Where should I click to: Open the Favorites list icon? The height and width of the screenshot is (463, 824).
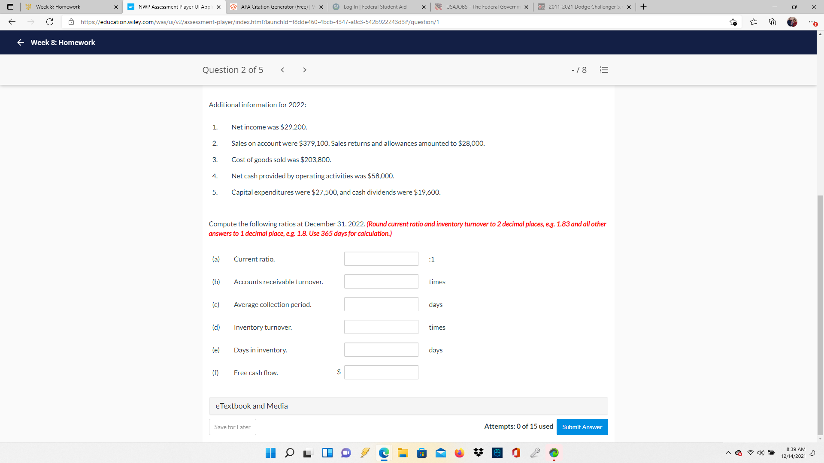pos(754,22)
